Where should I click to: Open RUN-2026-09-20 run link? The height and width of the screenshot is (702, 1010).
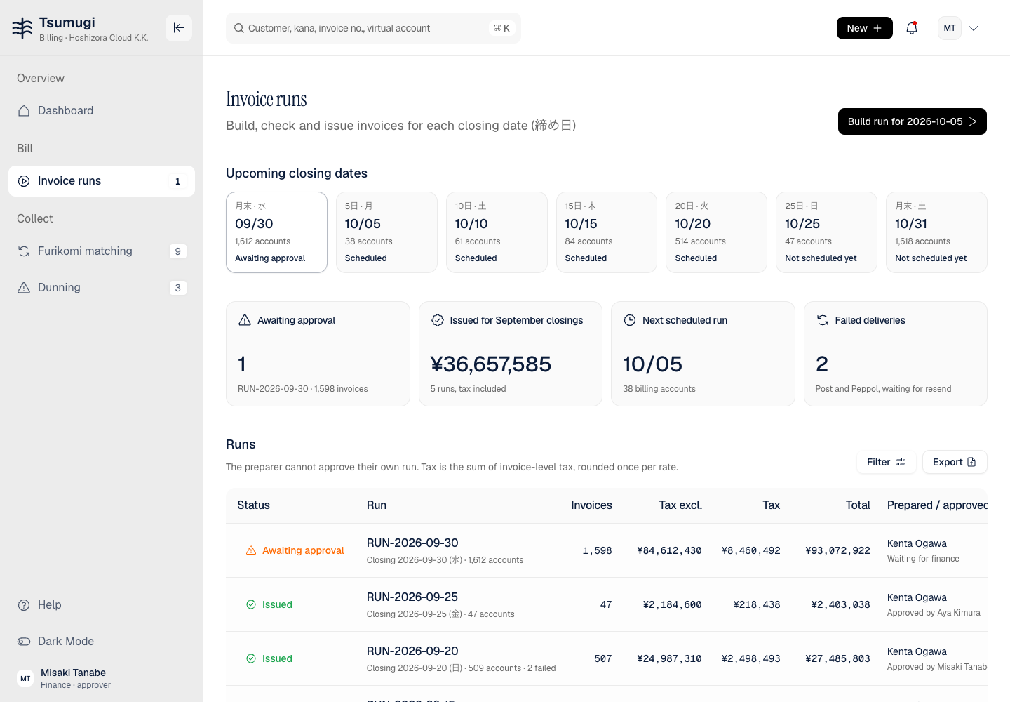click(412, 651)
